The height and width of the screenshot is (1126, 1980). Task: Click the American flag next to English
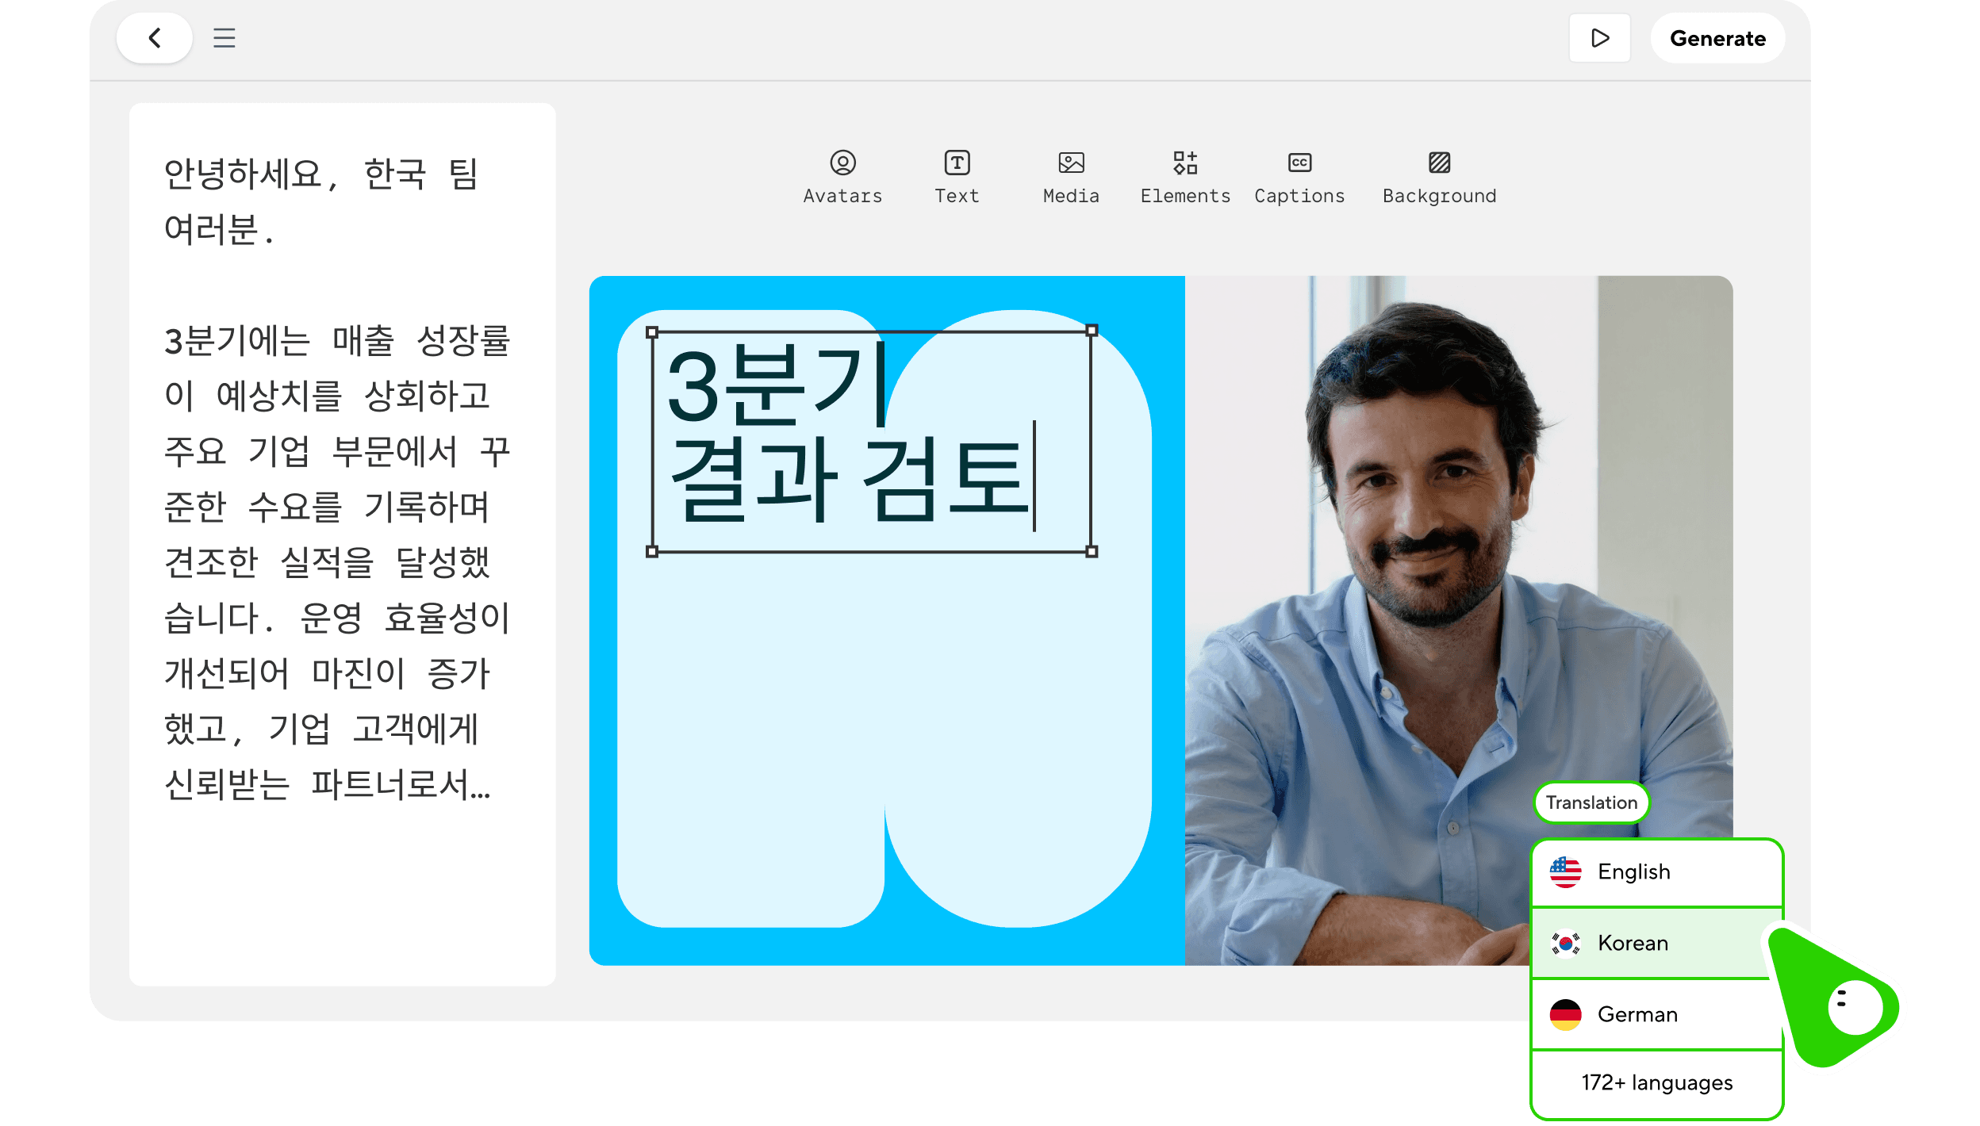tap(1565, 871)
